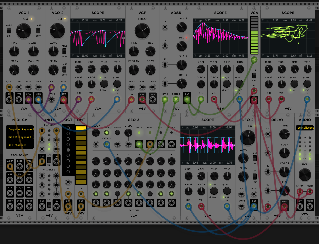Click the VCO-1 FREQ knob
This screenshot has width=319, height=244.
coord(23,31)
